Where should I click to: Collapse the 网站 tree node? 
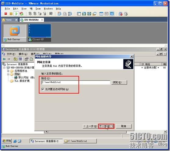[8, 74]
